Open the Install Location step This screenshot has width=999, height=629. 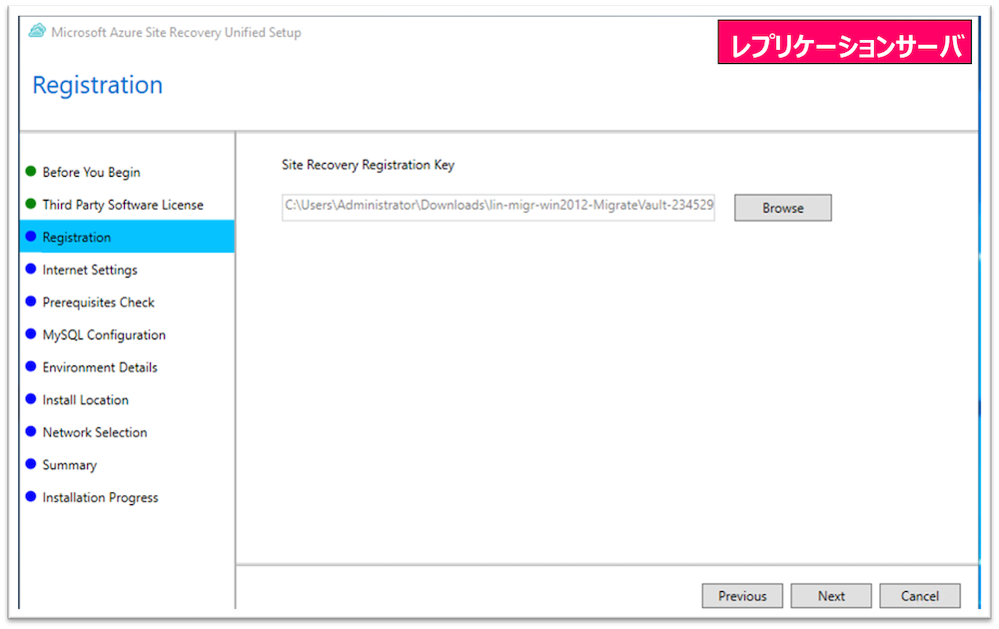(x=85, y=399)
